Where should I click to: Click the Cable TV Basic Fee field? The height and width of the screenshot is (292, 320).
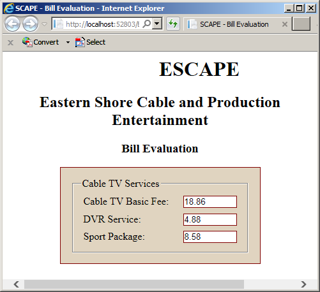tap(210, 201)
